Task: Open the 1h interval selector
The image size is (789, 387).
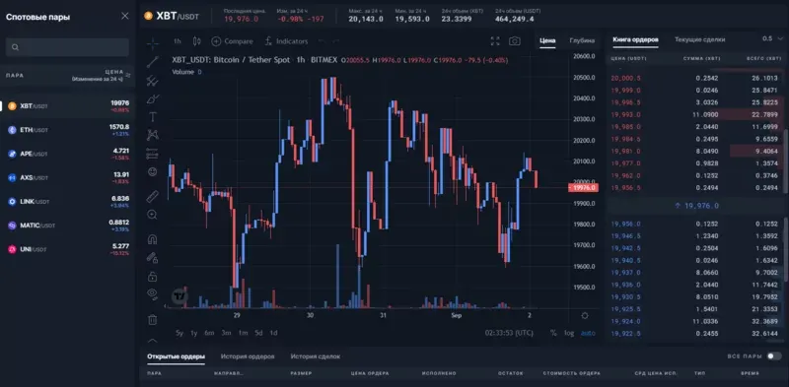Action: [x=178, y=41]
